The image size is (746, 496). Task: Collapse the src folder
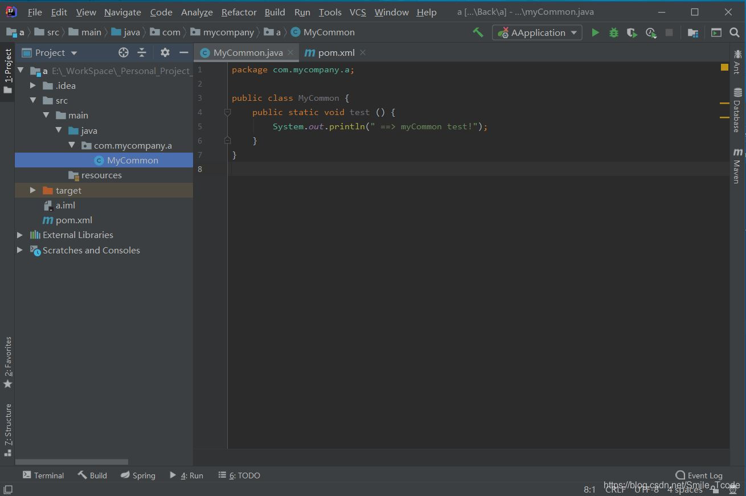point(33,100)
